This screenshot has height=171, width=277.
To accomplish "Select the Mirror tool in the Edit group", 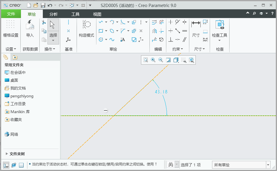I will coord(155,31).
